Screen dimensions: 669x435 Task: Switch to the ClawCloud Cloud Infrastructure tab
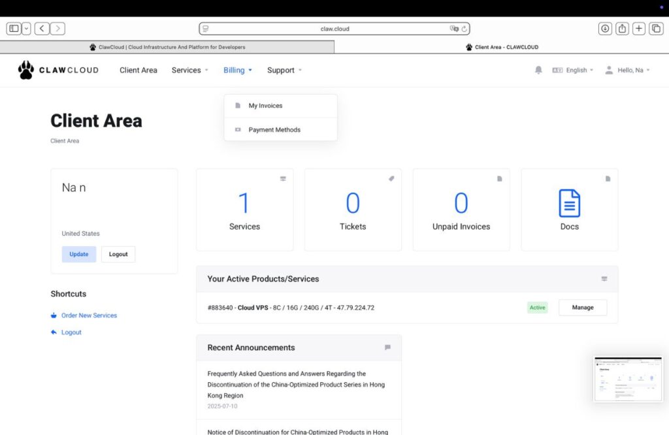point(167,47)
